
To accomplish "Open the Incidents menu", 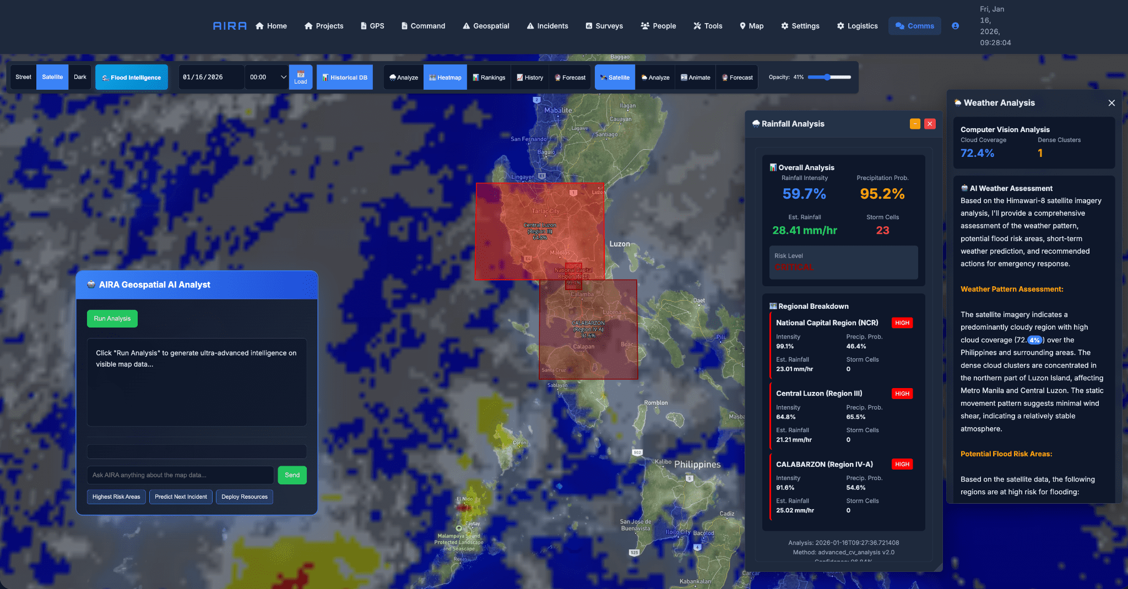I will pos(547,26).
